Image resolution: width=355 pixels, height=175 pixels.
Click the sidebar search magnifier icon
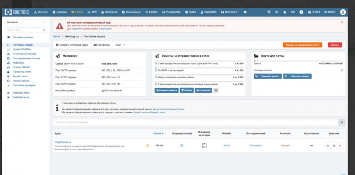(44, 30)
